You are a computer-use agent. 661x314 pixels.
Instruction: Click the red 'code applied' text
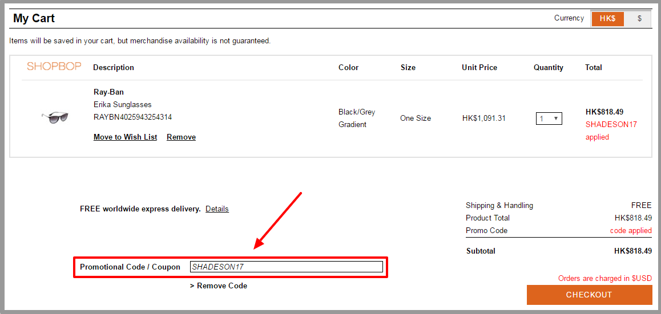631,231
